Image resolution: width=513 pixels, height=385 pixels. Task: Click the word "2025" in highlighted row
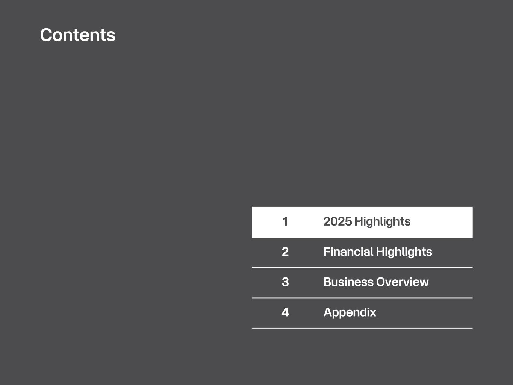click(x=337, y=221)
